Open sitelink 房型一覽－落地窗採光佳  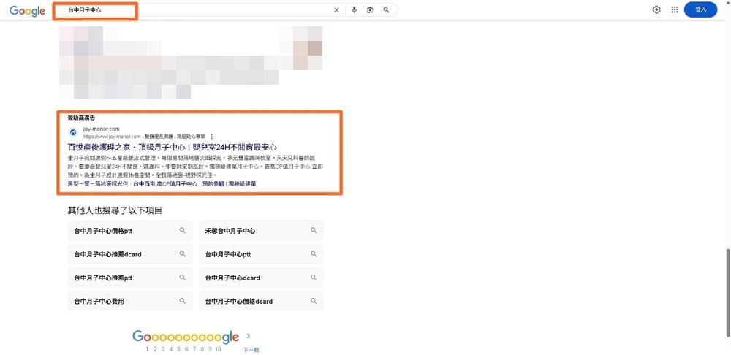coord(98,184)
